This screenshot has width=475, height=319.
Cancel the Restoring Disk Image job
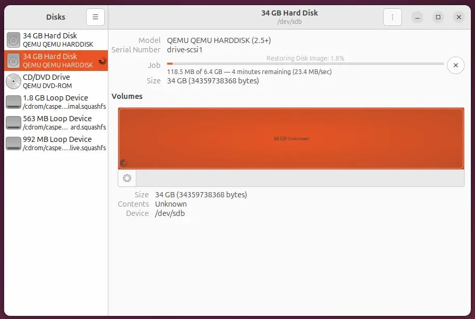click(x=455, y=65)
